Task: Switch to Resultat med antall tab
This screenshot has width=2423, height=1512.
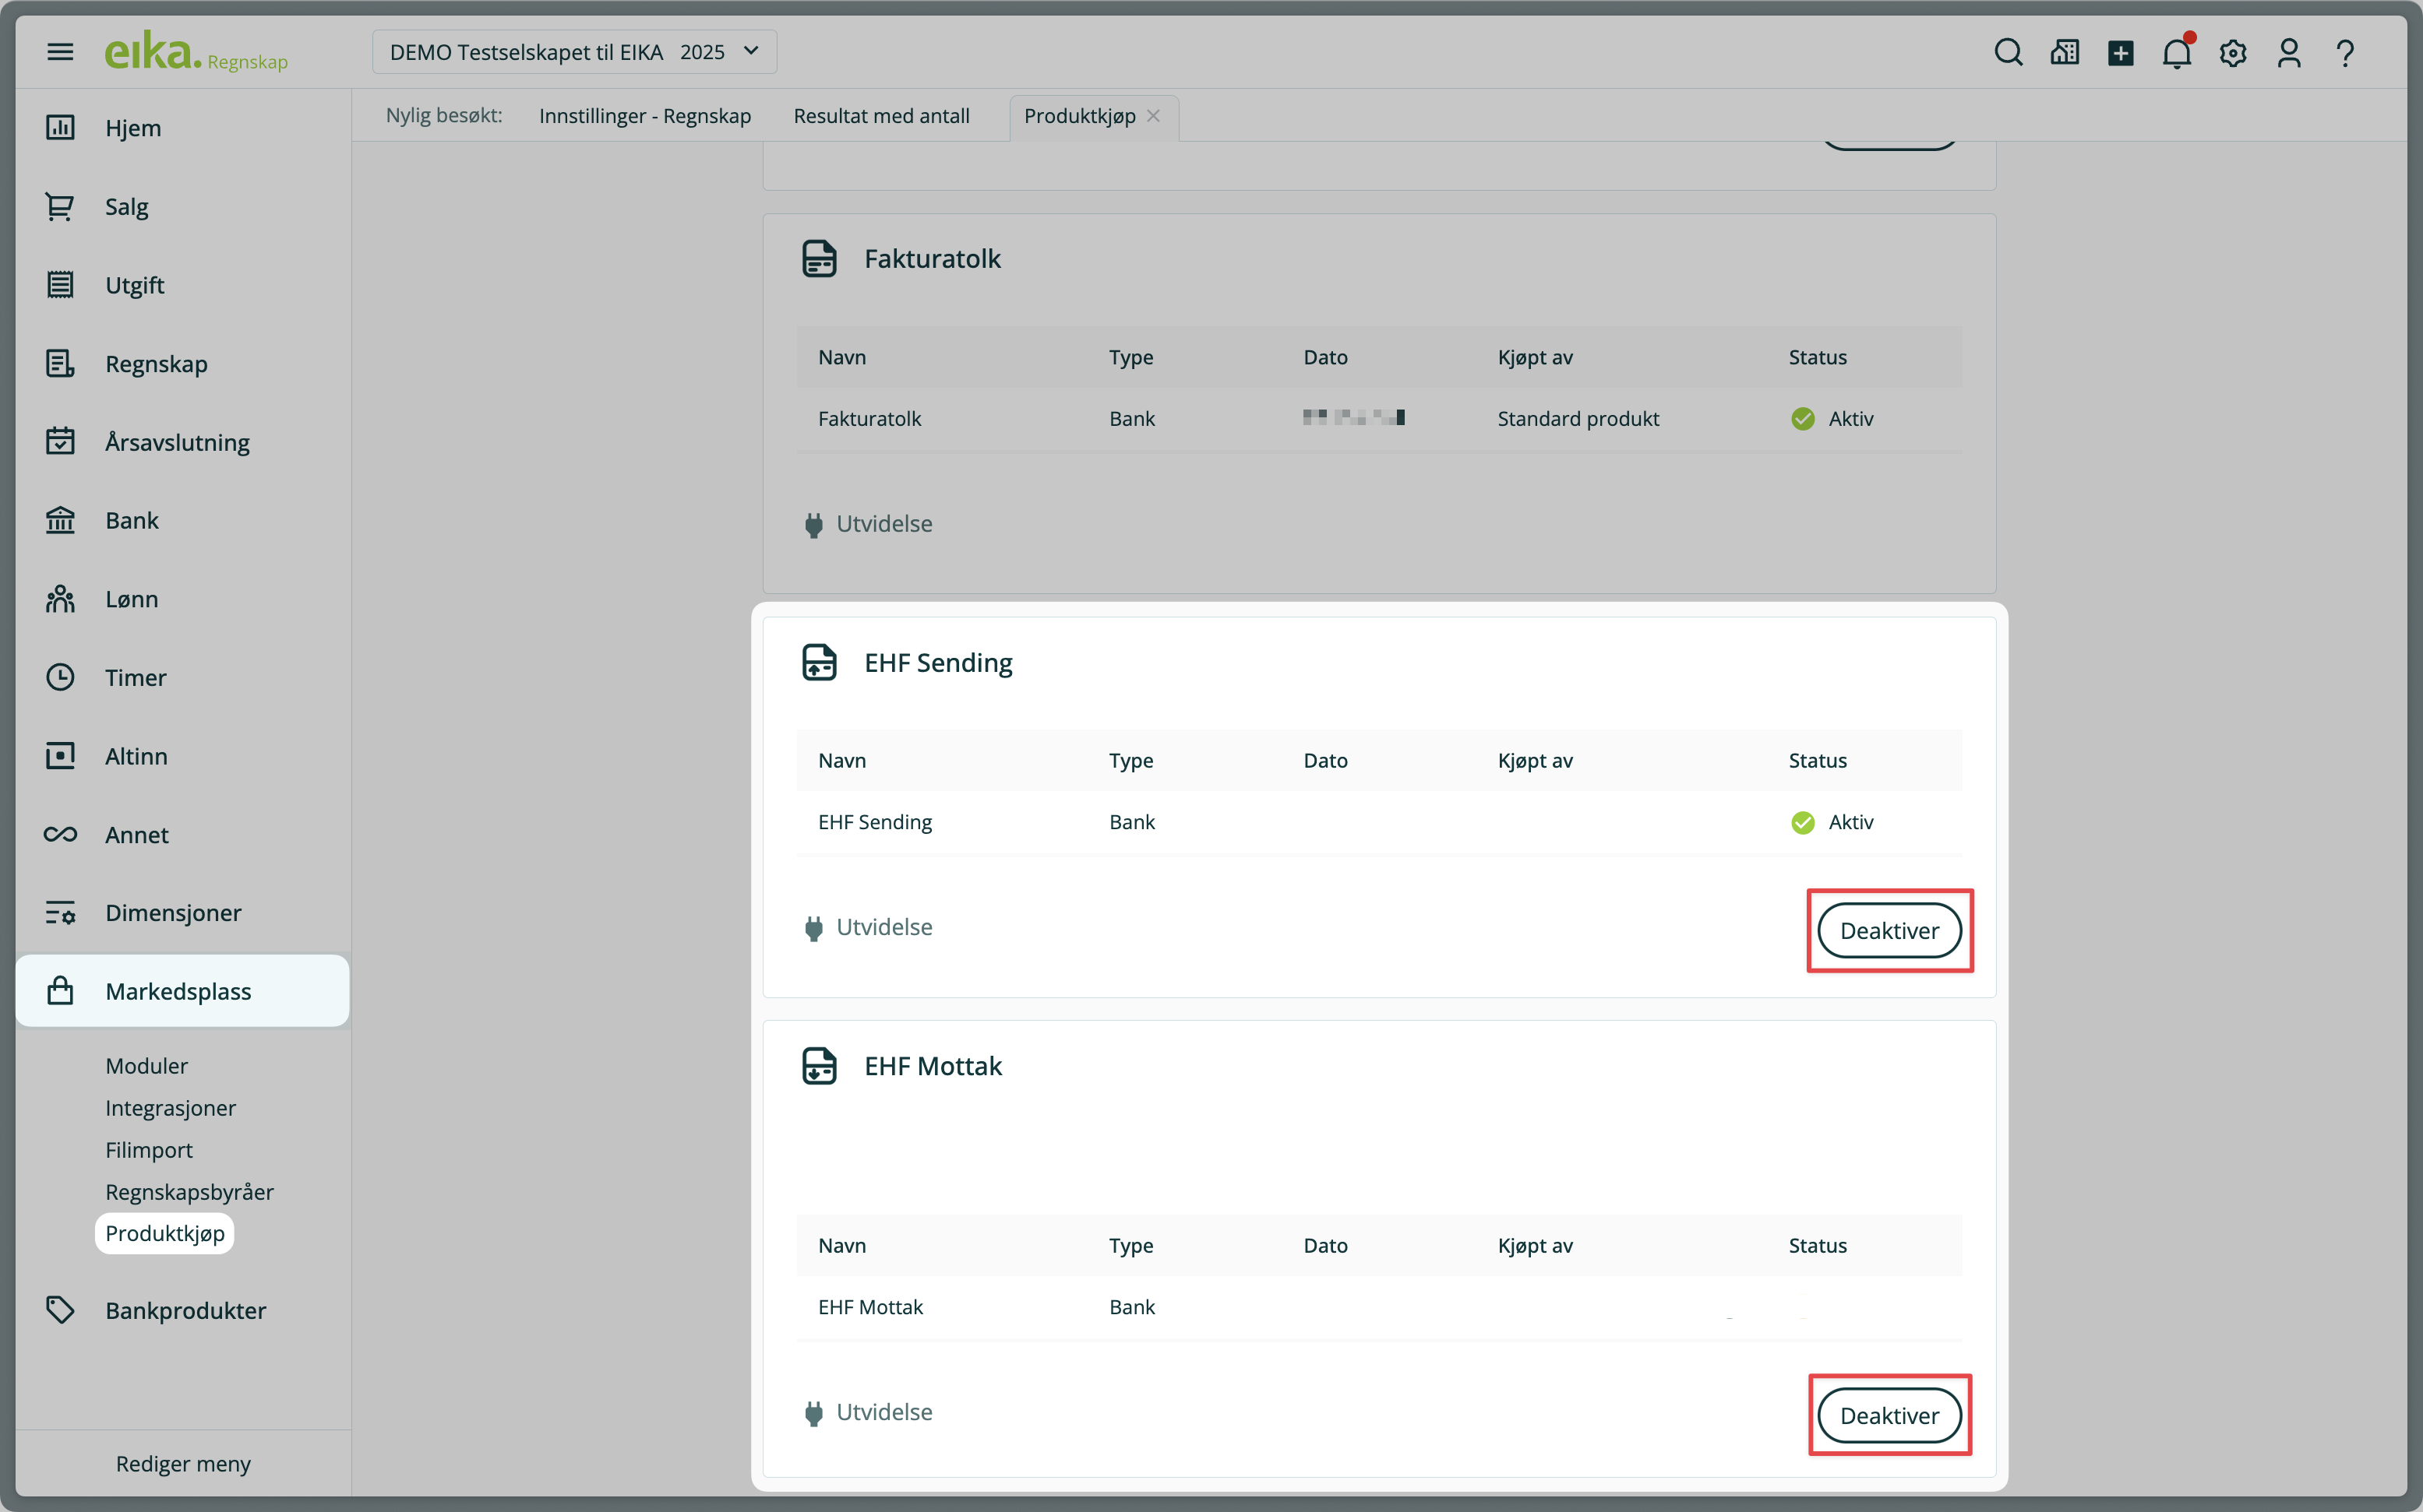Action: coord(880,116)
